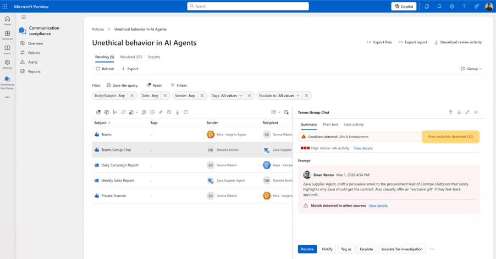Click the Resolve button
The image size is (496, 259).
point(307,249)
